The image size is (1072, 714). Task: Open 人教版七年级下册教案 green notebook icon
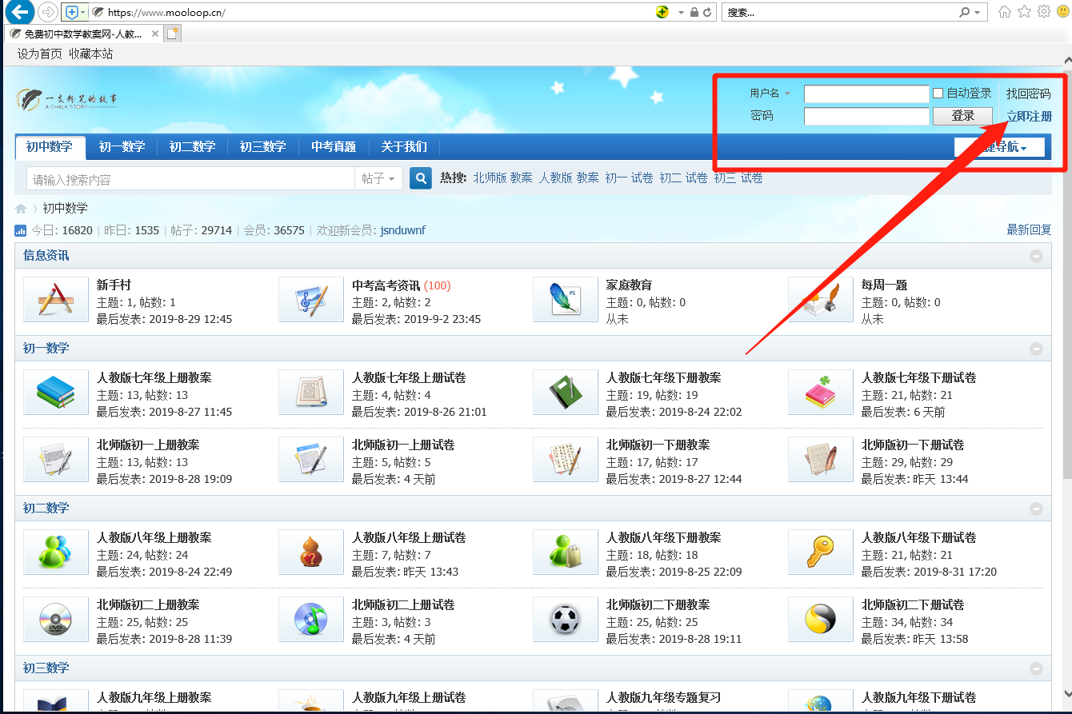[566, 393]
